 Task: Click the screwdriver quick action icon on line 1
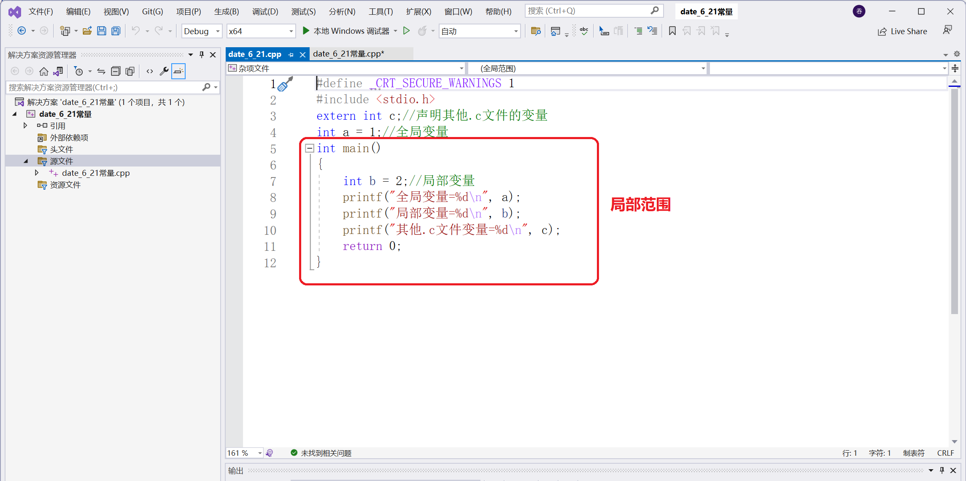[x=286, y=84]
